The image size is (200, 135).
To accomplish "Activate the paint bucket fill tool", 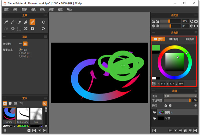I will (26, 22).
